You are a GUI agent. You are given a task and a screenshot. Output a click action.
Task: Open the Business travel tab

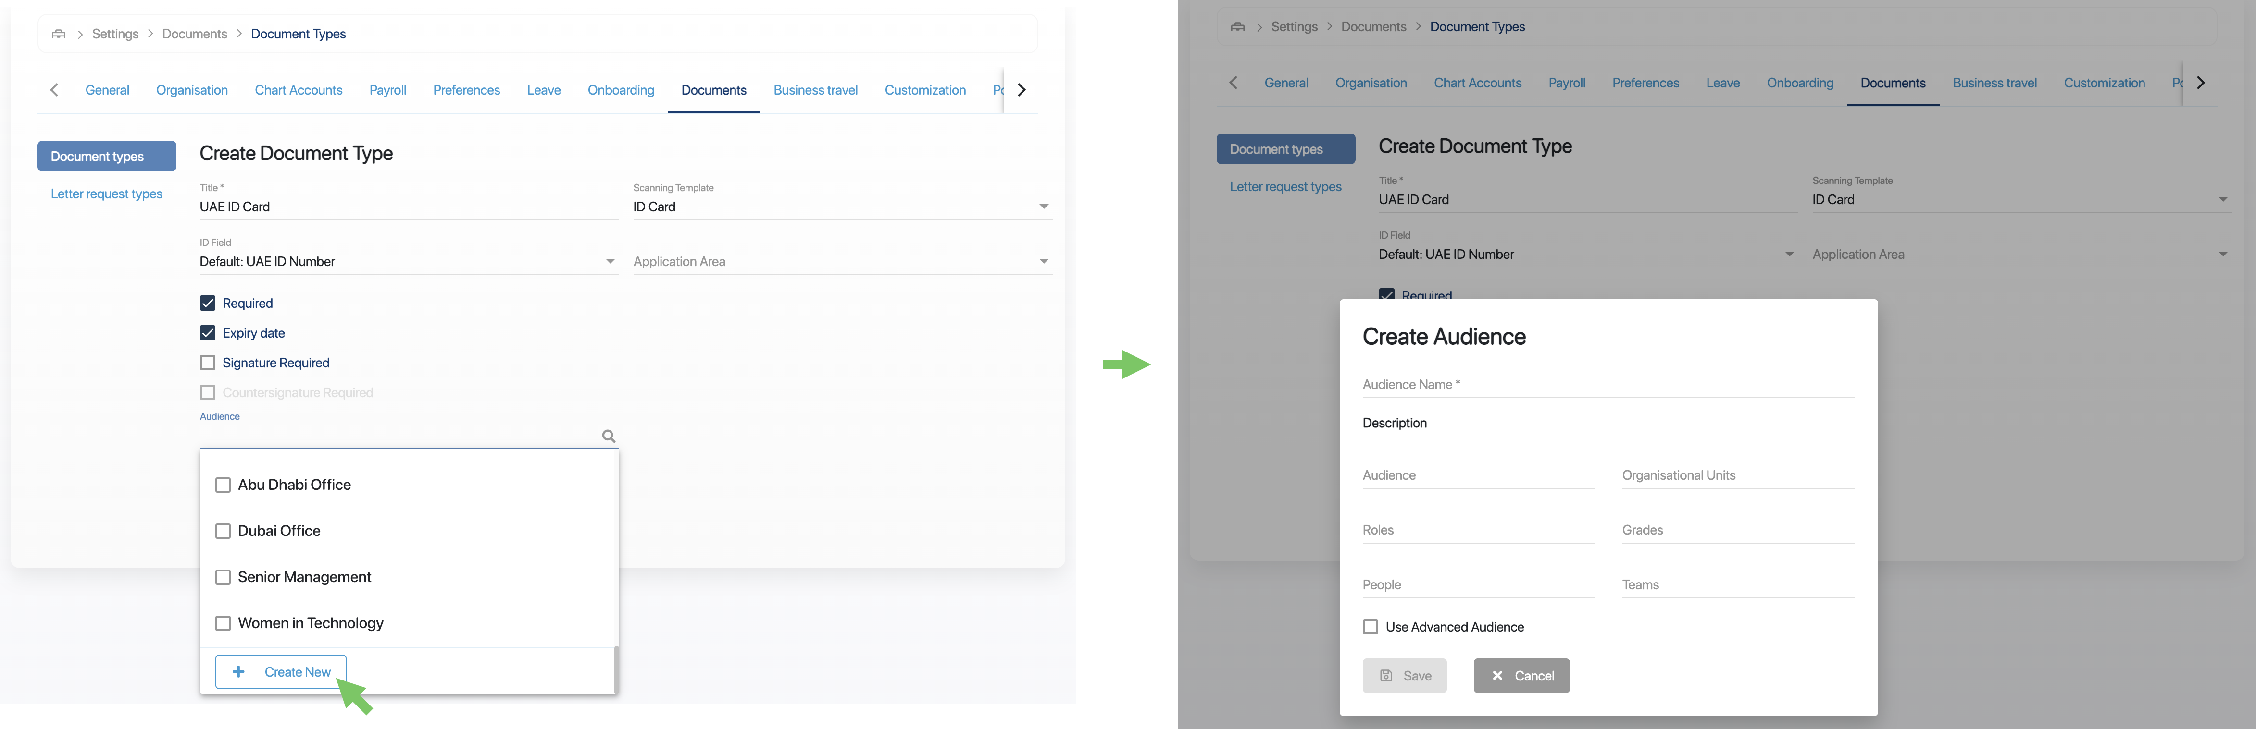[x=815, y=90]
